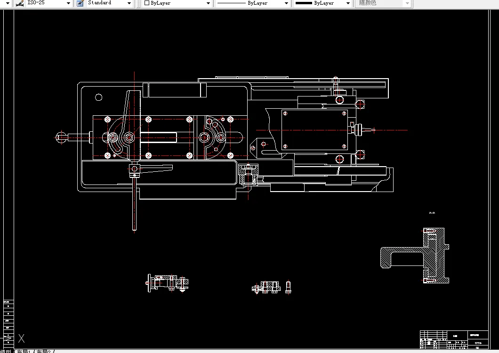The image size is (499, 353).
Task: Switch to the 布局1 layout tab
Action: click(25, 352)
